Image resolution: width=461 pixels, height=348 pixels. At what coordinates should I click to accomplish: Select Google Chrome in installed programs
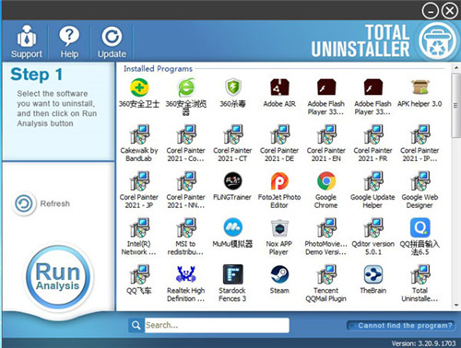click(x=326, y=190)
